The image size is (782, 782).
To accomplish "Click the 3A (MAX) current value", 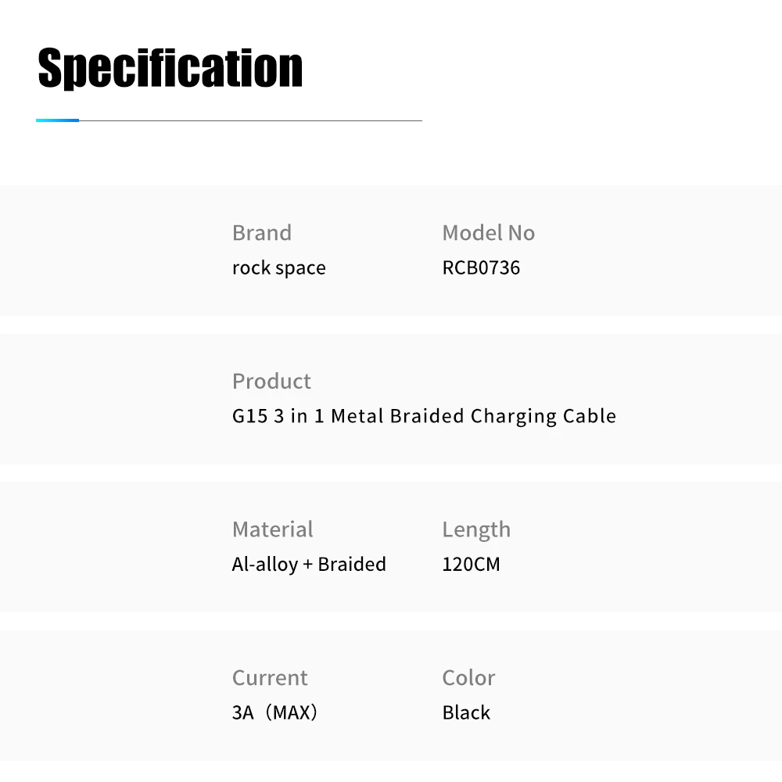I will (x=274, y=712).
